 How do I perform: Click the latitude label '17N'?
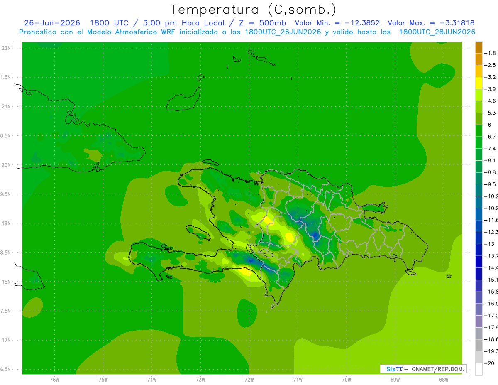pyautogui.click(x=7, y=341)
